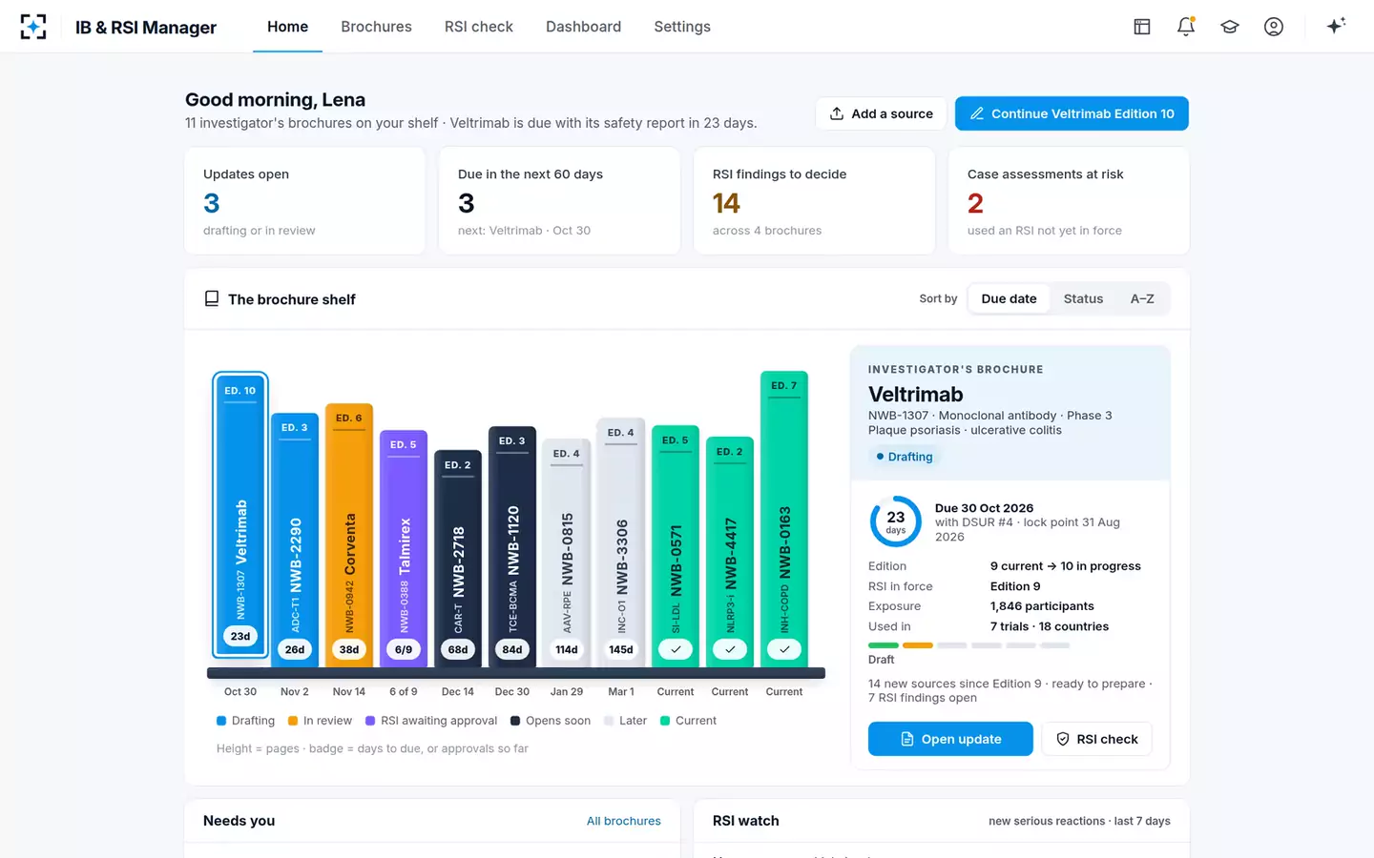Open the Case assessments at risk card
This screenshot has width=1374, height=858.
[1069, 201]
